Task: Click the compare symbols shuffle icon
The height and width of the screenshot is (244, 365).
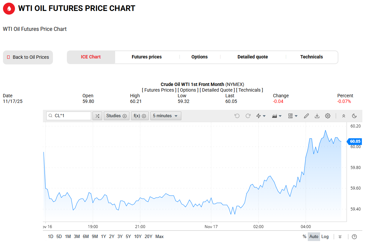Action: tap(97, 116)
